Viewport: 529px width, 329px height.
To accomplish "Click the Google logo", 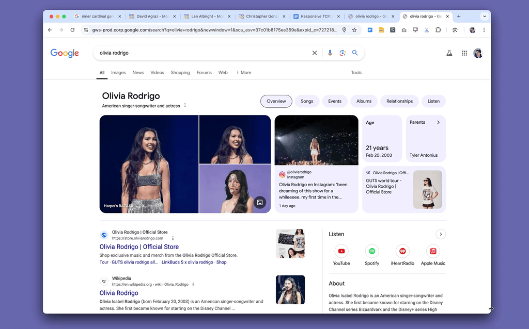I will (x=65, y=53).
